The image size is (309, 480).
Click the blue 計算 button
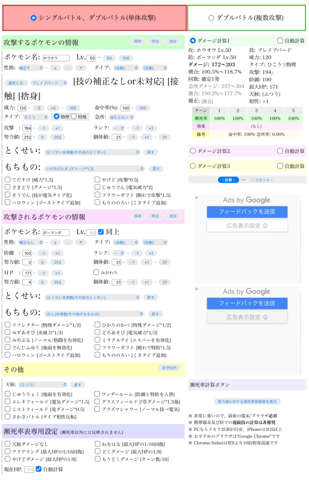click(228, 180)
